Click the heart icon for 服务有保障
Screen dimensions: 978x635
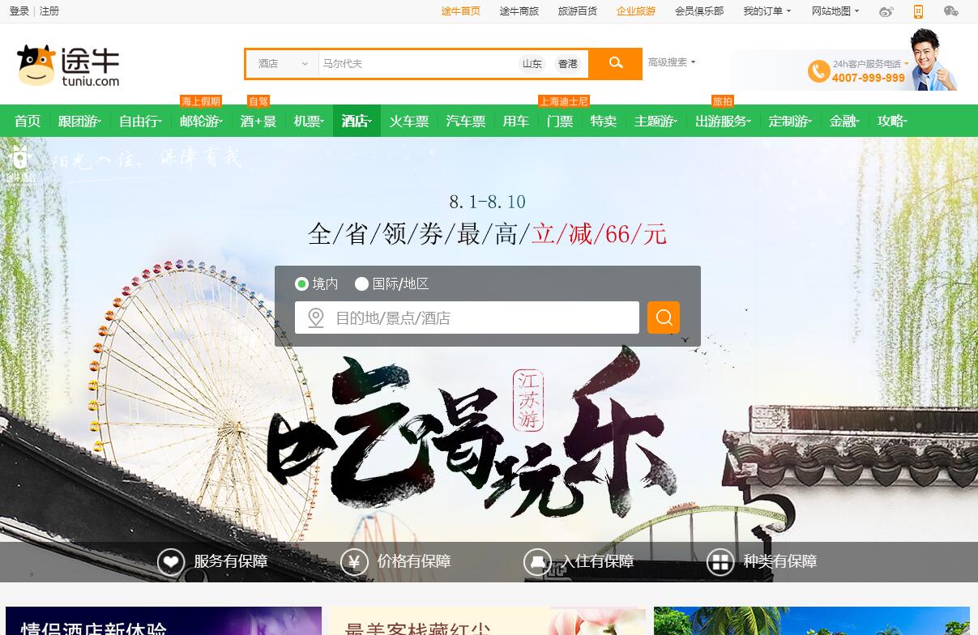click(171, 561)
